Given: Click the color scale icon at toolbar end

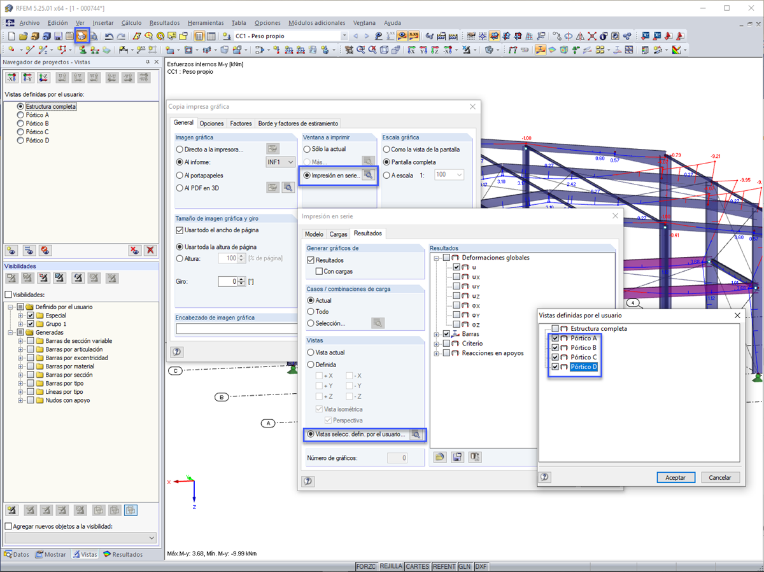Looking at the screenshot, I should tap(677, 50).
